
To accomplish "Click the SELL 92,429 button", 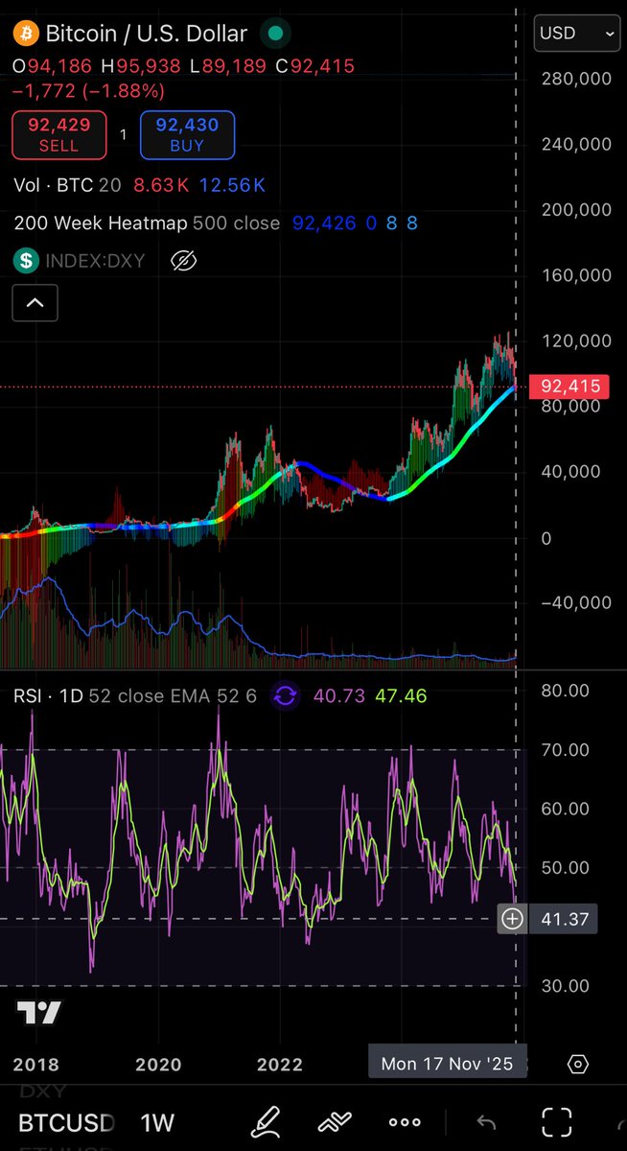I will click(x=58, y=134).
